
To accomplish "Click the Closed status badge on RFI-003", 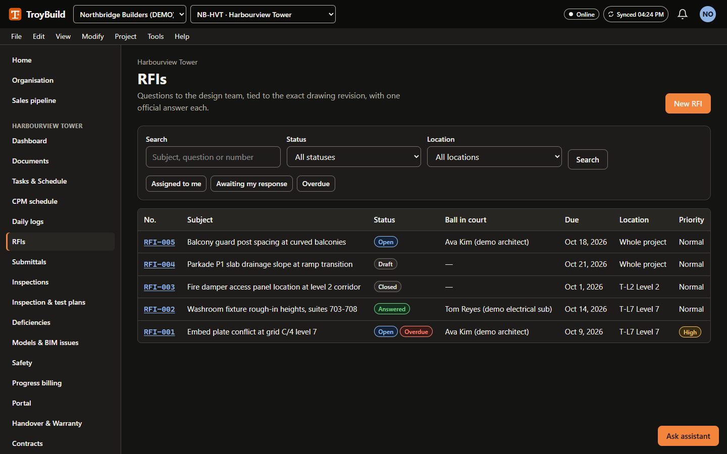I will (388, 287).
